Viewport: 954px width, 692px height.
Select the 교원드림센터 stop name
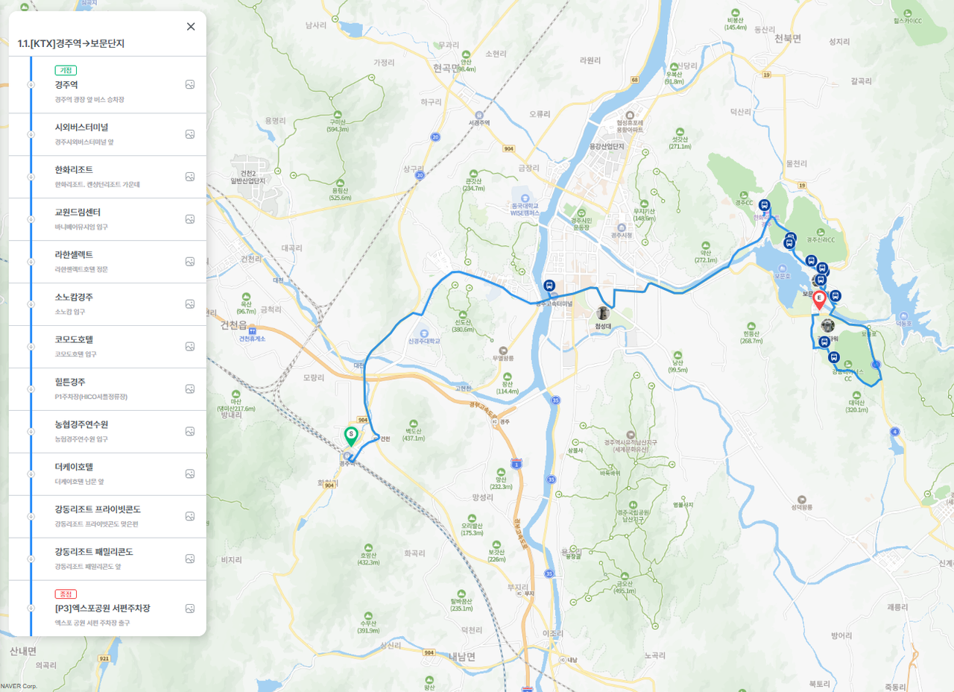78,213
